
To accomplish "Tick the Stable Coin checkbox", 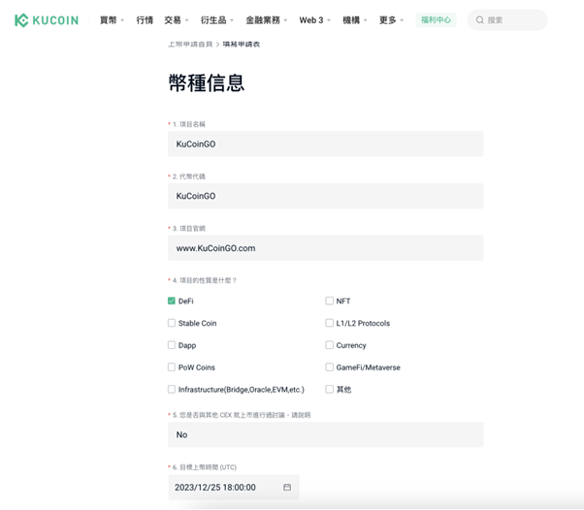I will 172,323.
